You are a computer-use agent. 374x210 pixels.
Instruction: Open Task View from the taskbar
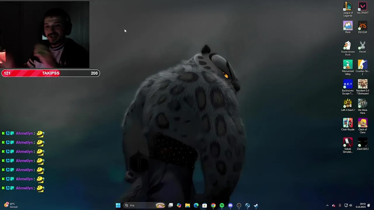[x=171, y=205]
